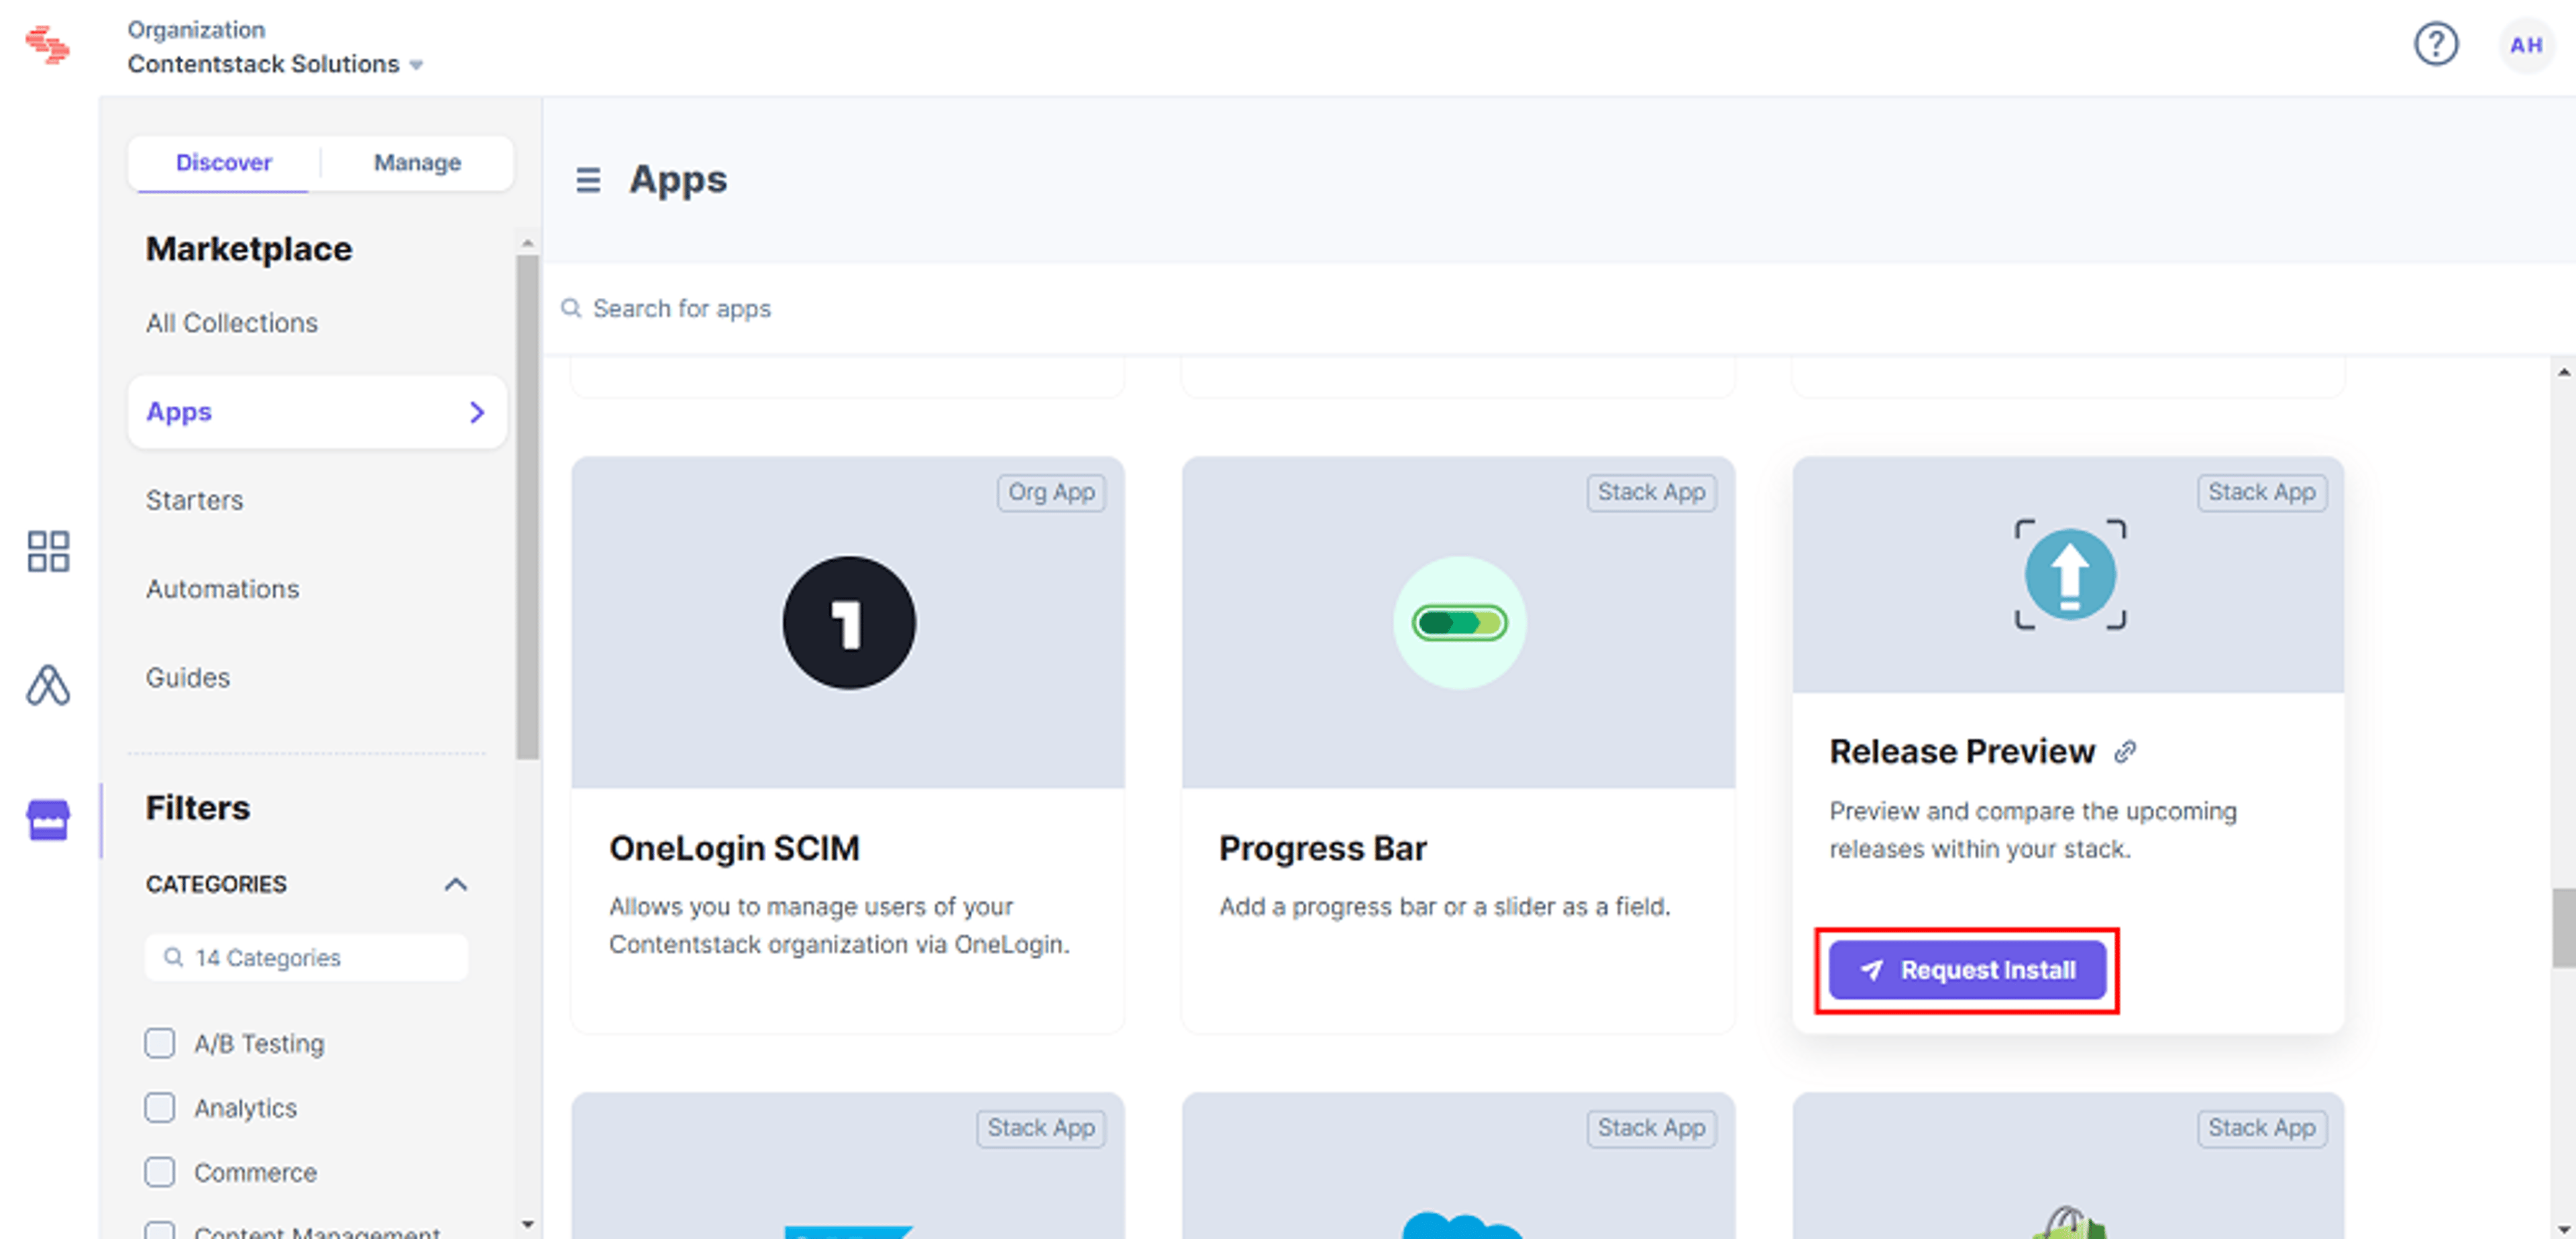This screenshot has width=2576, height=1239.
Task: Open the organization dropdown Contentstack Solutions
Action: pyautogui.click(x=275, y=64)
